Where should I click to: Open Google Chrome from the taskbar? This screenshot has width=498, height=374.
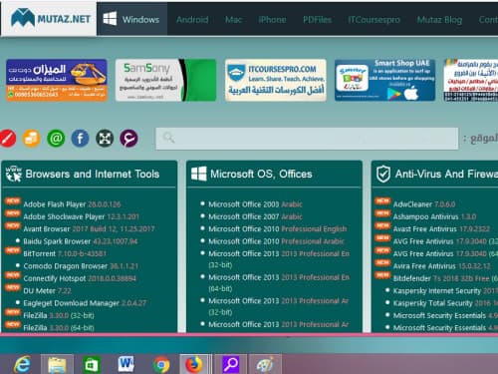pos(161,365)
